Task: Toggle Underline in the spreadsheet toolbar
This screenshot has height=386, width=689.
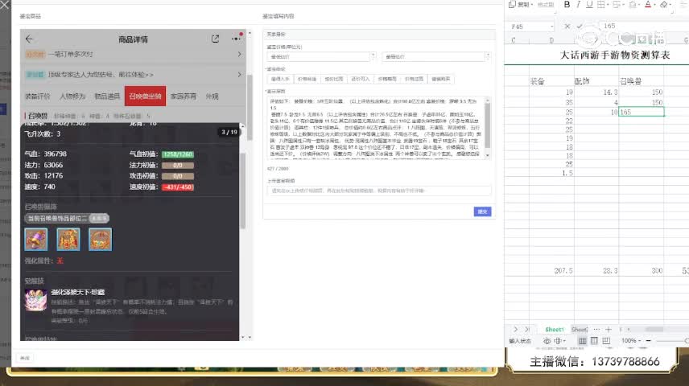Action: tap(589, 4)
